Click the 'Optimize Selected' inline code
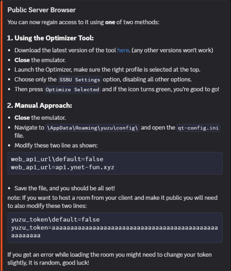The height and width of the screenshot is (271, 231). pyautogui.click(x=72, y=89)
